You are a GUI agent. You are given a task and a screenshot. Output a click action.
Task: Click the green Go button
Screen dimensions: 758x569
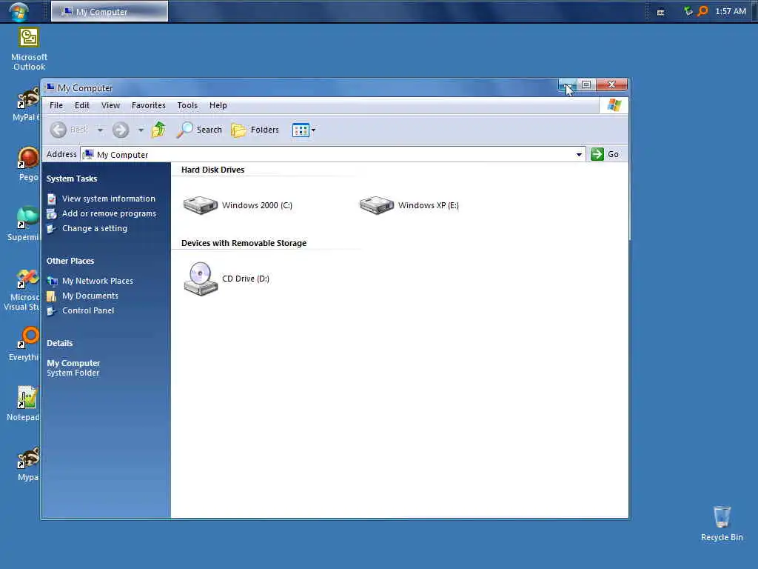(605, 154)
